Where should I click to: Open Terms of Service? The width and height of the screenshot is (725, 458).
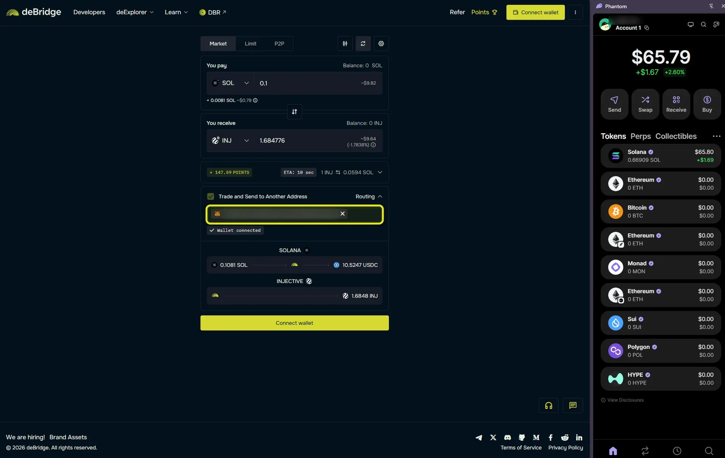click(x=521, y=448)
